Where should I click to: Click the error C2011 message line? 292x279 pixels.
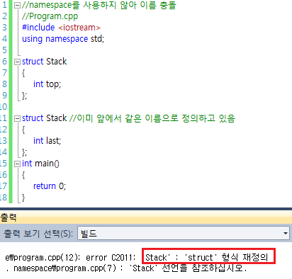click(x=137, y=257)
